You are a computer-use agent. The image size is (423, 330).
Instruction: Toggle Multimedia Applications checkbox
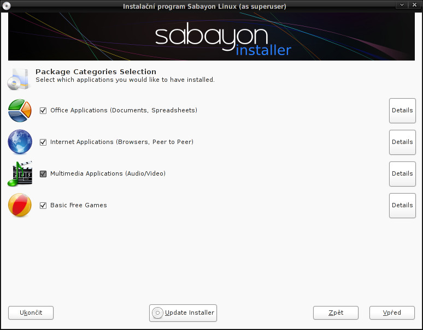point(43,174)
